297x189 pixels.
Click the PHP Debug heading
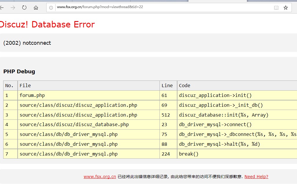point(19,72)
